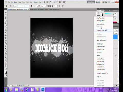Select the Horizontal Type tool

click(6, 55)
